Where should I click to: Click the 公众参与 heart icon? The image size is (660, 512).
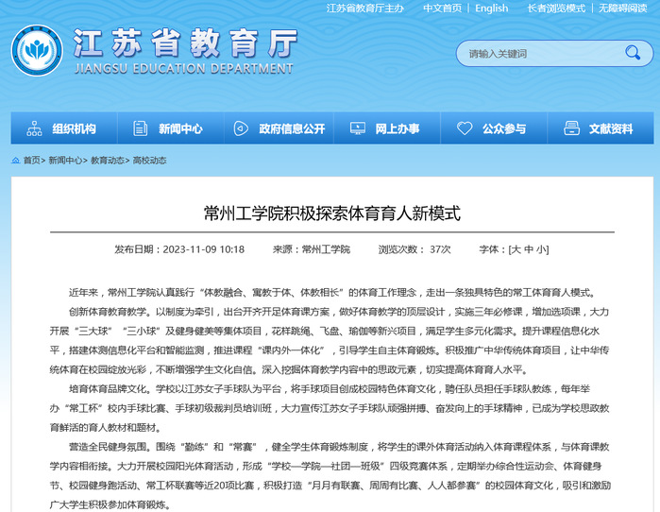[464, 128]
